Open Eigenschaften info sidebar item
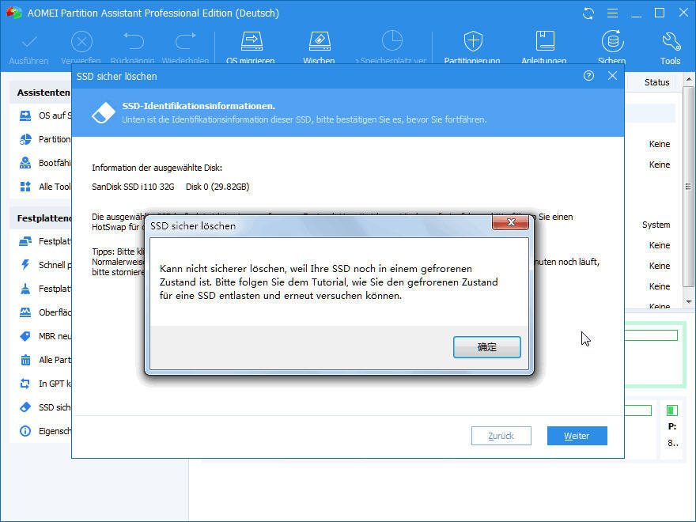The image size is (696, 522). click(x=44, y=431)
